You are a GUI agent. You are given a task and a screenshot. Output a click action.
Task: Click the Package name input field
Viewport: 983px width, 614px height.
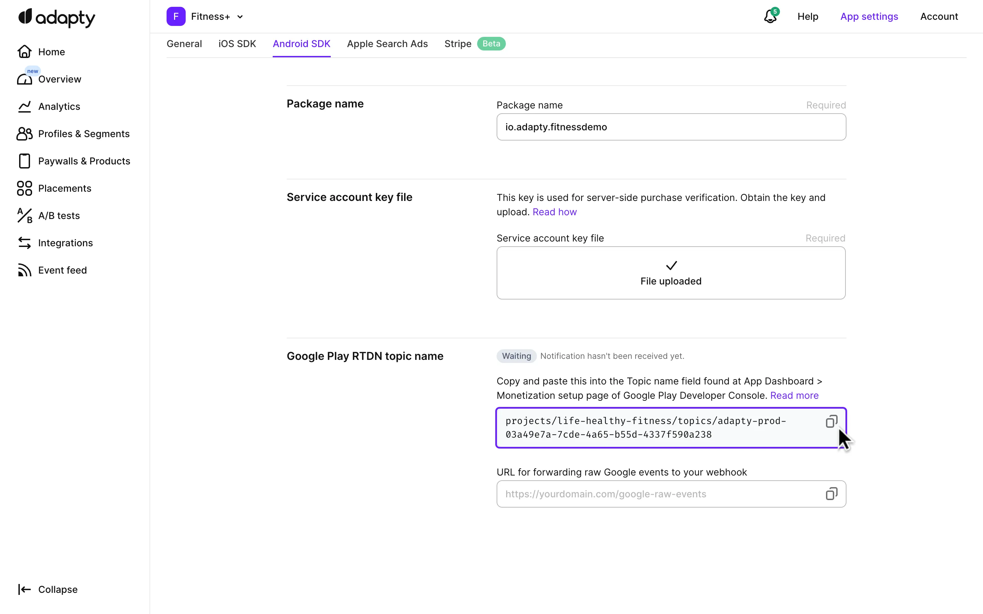click(671, 127)
